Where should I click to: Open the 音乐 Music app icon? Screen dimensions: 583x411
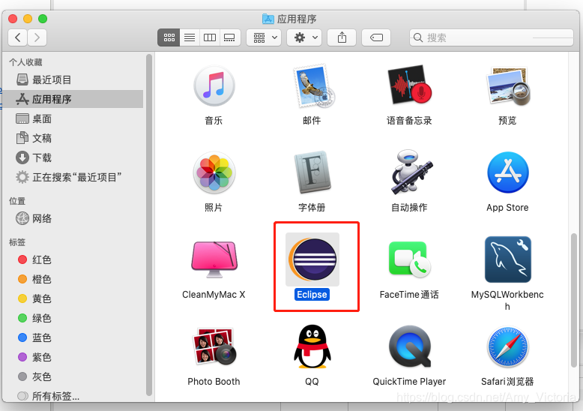point(214,86)
